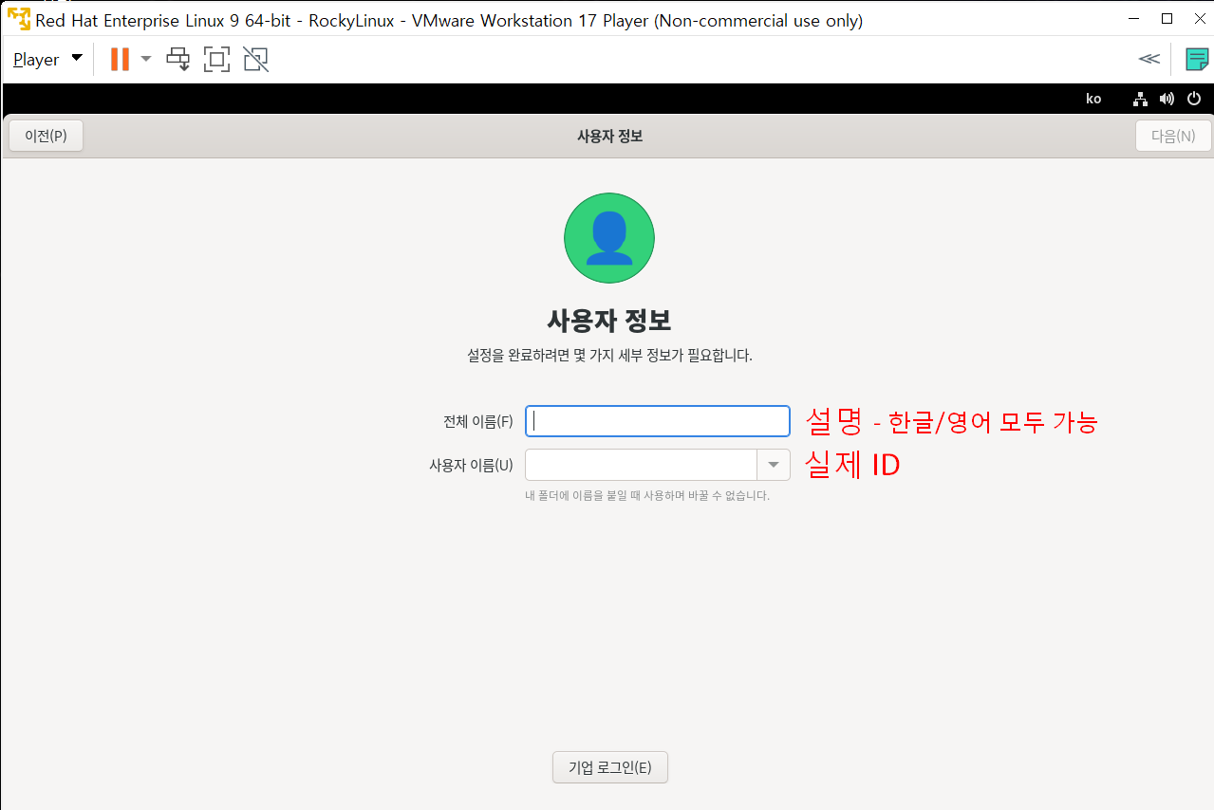Open the power menu icon
The width and height of the screenshot is (1214, 810).
(1194, 99)
